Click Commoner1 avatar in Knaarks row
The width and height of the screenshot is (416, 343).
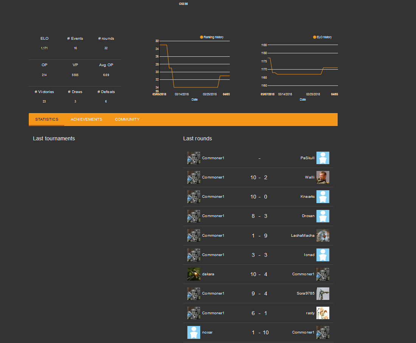tap(194, 197)
